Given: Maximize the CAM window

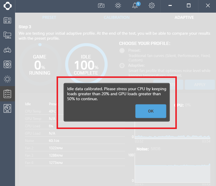Looking at the screenshot, I should coord(189,6).
